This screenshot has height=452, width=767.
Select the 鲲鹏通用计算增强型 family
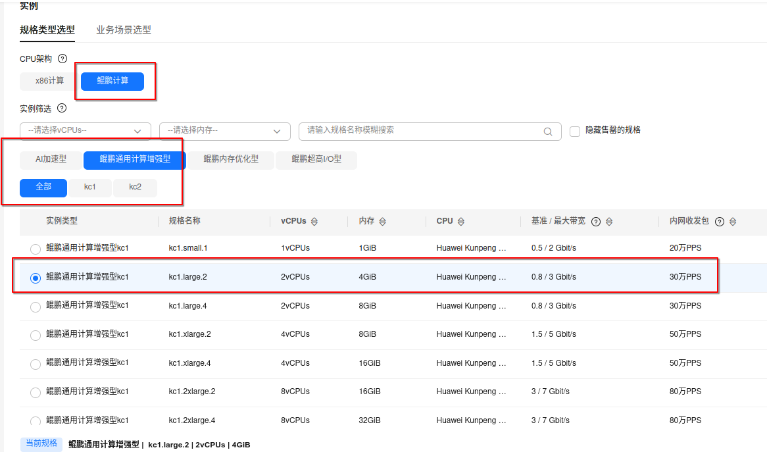click(134, 160)
